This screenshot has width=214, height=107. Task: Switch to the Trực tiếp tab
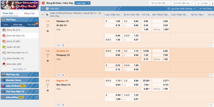coord(32,25)
